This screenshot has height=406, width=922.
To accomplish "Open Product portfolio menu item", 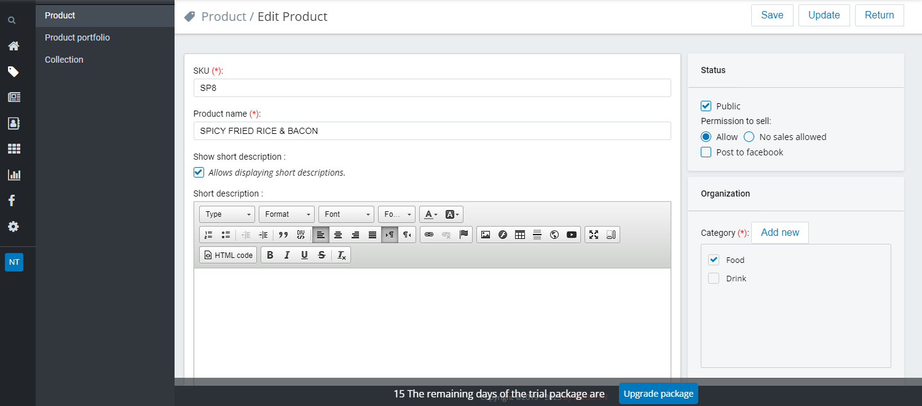I will coord(105,37).
